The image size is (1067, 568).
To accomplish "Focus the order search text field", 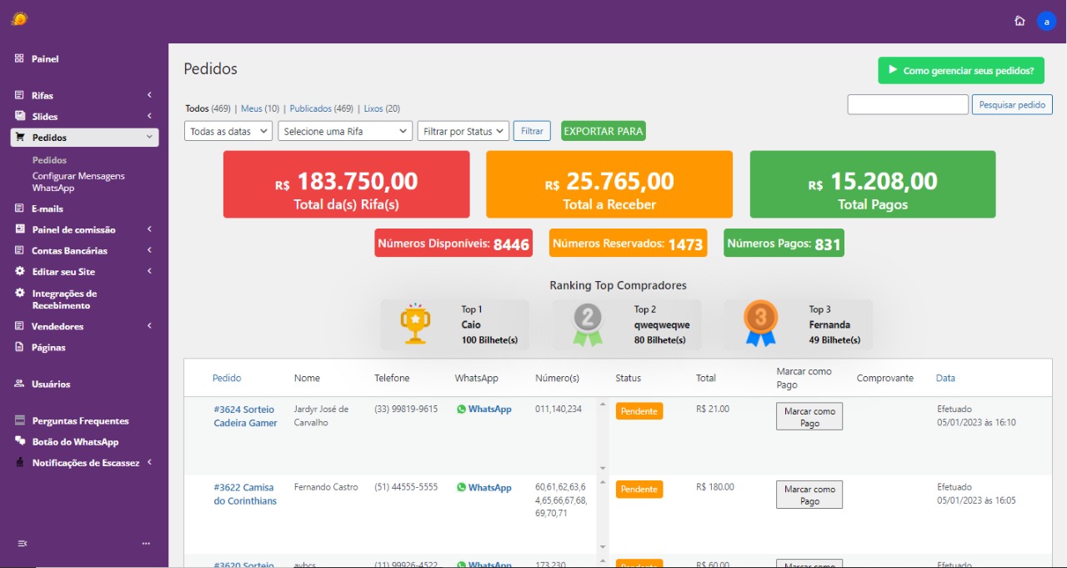I will [x=908, y=104].
